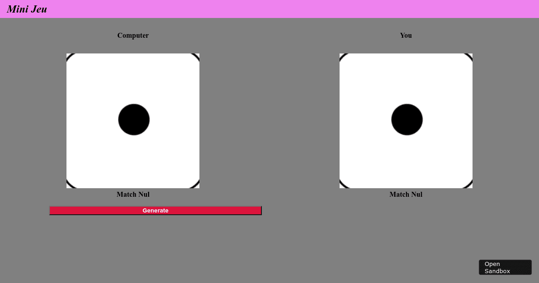Click the Generate button to roll dice
The width and height of the screenshot is (539, 283).
tap(155, 210)
